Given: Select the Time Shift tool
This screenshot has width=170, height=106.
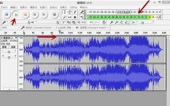Looking at the screenshot, I should pyautogui.click(x=70, y=17).
